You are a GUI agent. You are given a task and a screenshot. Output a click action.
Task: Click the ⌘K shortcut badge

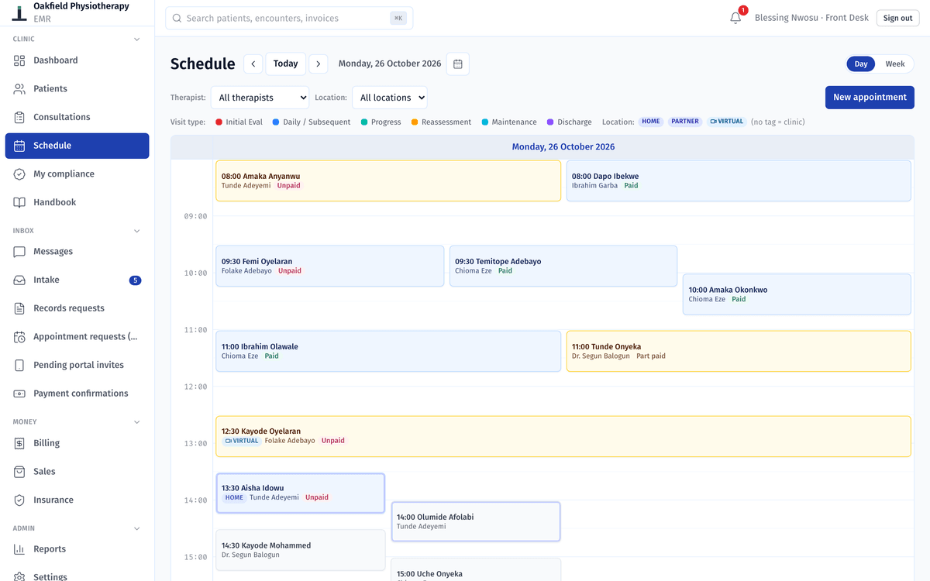(398, 18)
